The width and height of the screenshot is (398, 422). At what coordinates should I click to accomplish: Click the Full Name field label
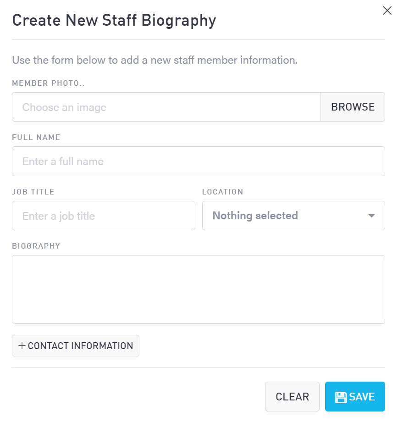36,137
